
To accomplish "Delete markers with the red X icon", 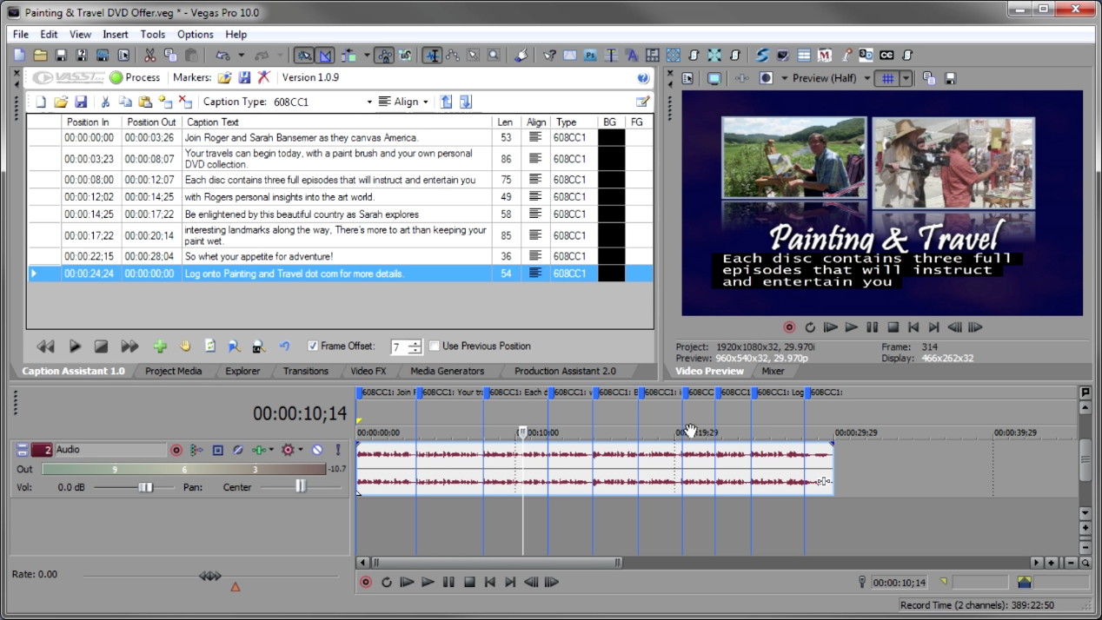I will point(264,77).
